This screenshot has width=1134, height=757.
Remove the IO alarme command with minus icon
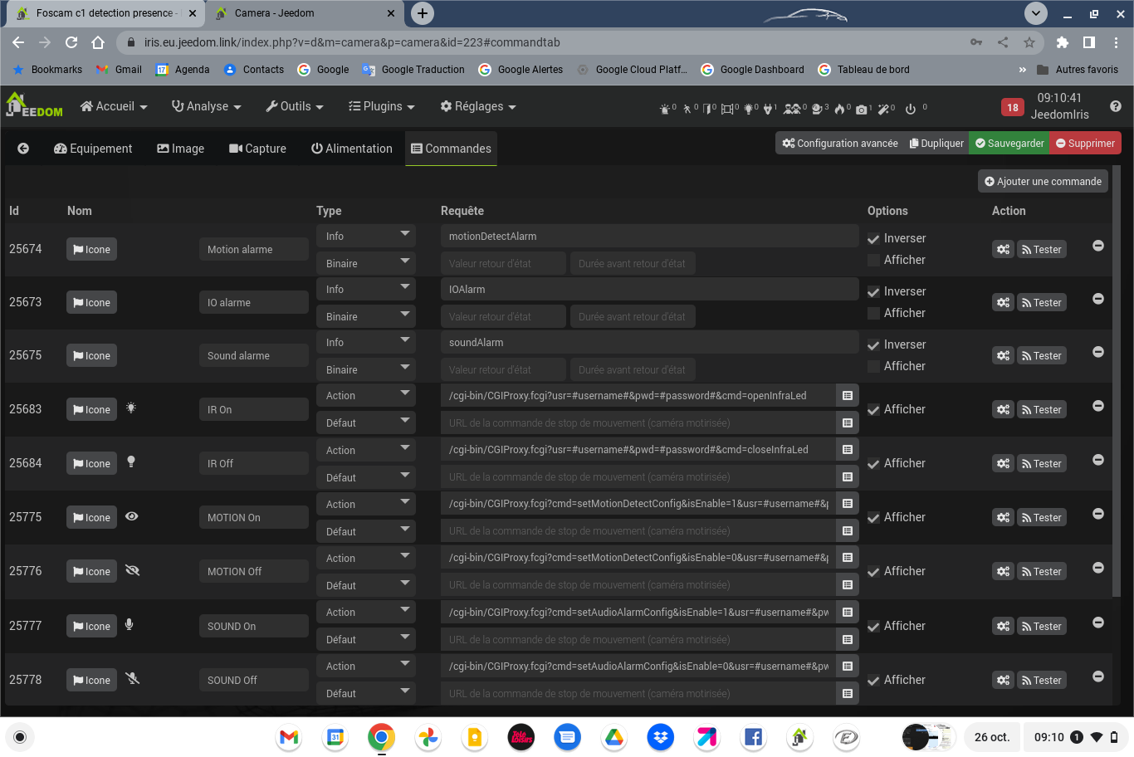tap(1098, 299)
